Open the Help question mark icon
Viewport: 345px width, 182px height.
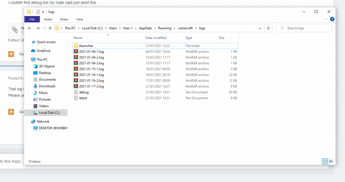[332, 19]
